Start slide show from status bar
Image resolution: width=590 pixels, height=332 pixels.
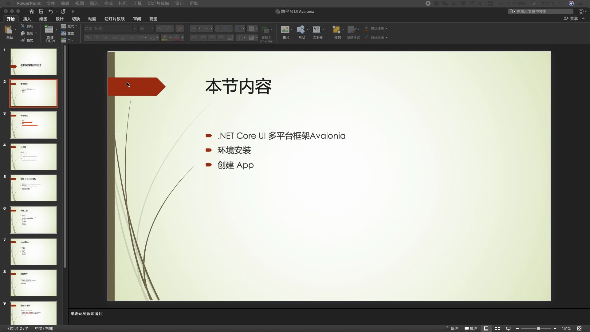tap(508, 329)
